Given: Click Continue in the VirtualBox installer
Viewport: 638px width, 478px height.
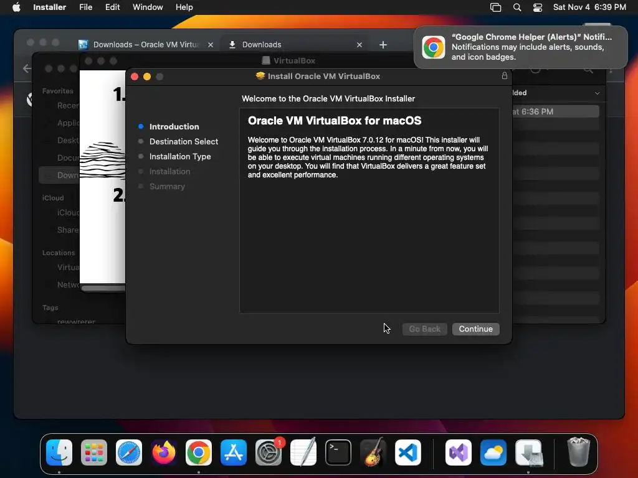Looking at the screenshot, I should coord(475,329).
